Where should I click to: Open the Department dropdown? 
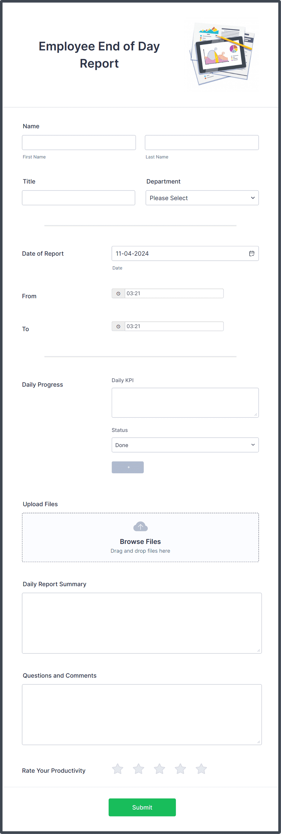tap(202, 198)
